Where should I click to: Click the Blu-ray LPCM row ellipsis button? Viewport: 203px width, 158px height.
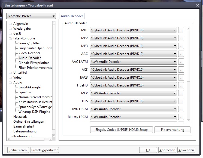(181, 117)
